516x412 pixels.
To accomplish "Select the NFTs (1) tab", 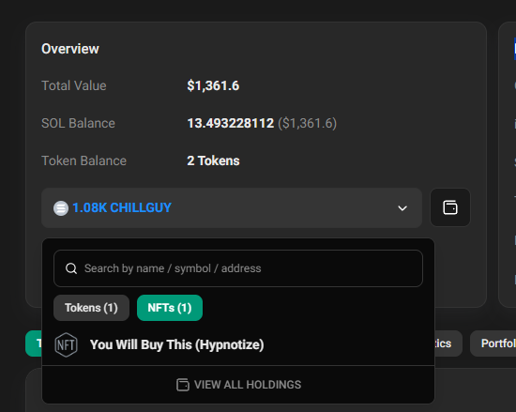I will coord(170,308).
